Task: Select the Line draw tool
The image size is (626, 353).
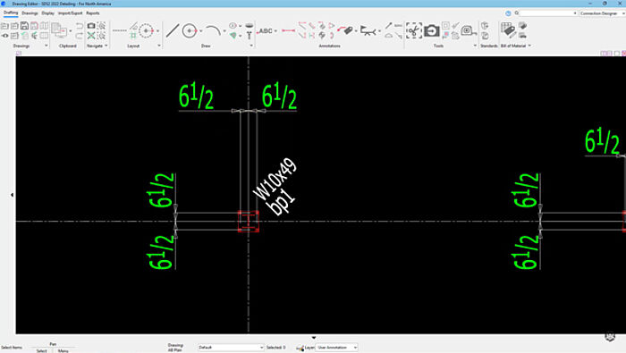Action: click(x=173, y=30)
